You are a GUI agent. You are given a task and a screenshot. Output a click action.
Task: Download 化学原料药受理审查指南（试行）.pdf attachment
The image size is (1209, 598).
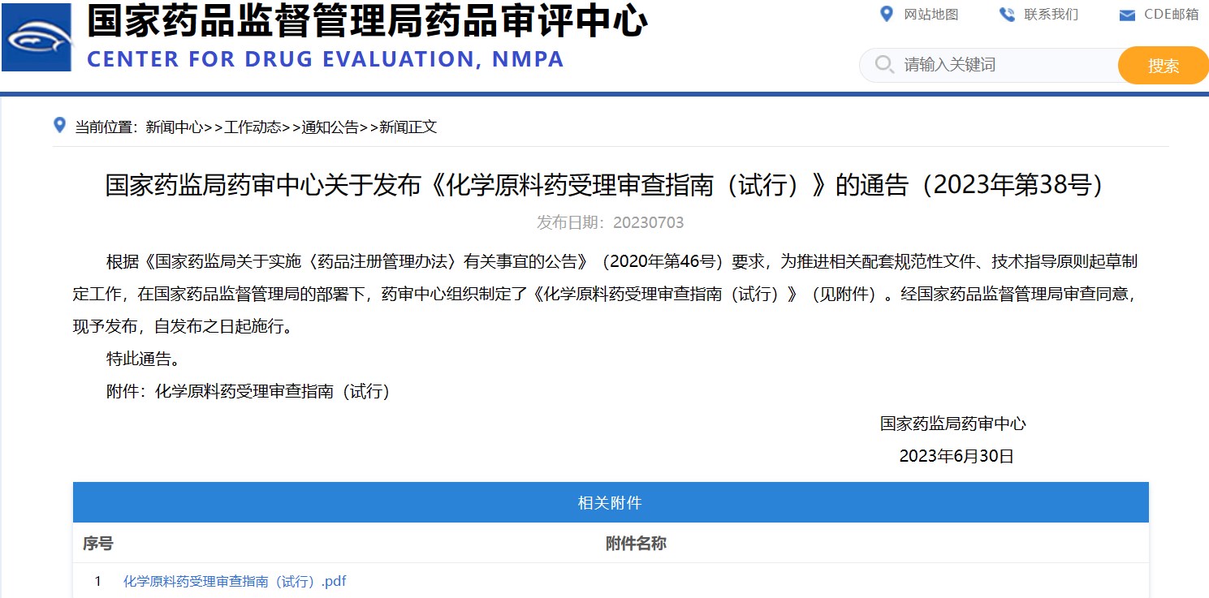[235, 581]
